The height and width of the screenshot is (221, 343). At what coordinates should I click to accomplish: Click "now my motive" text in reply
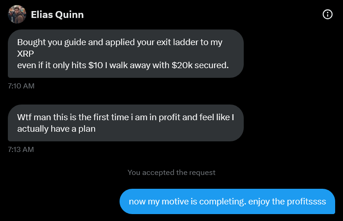(x=156, y=202)
